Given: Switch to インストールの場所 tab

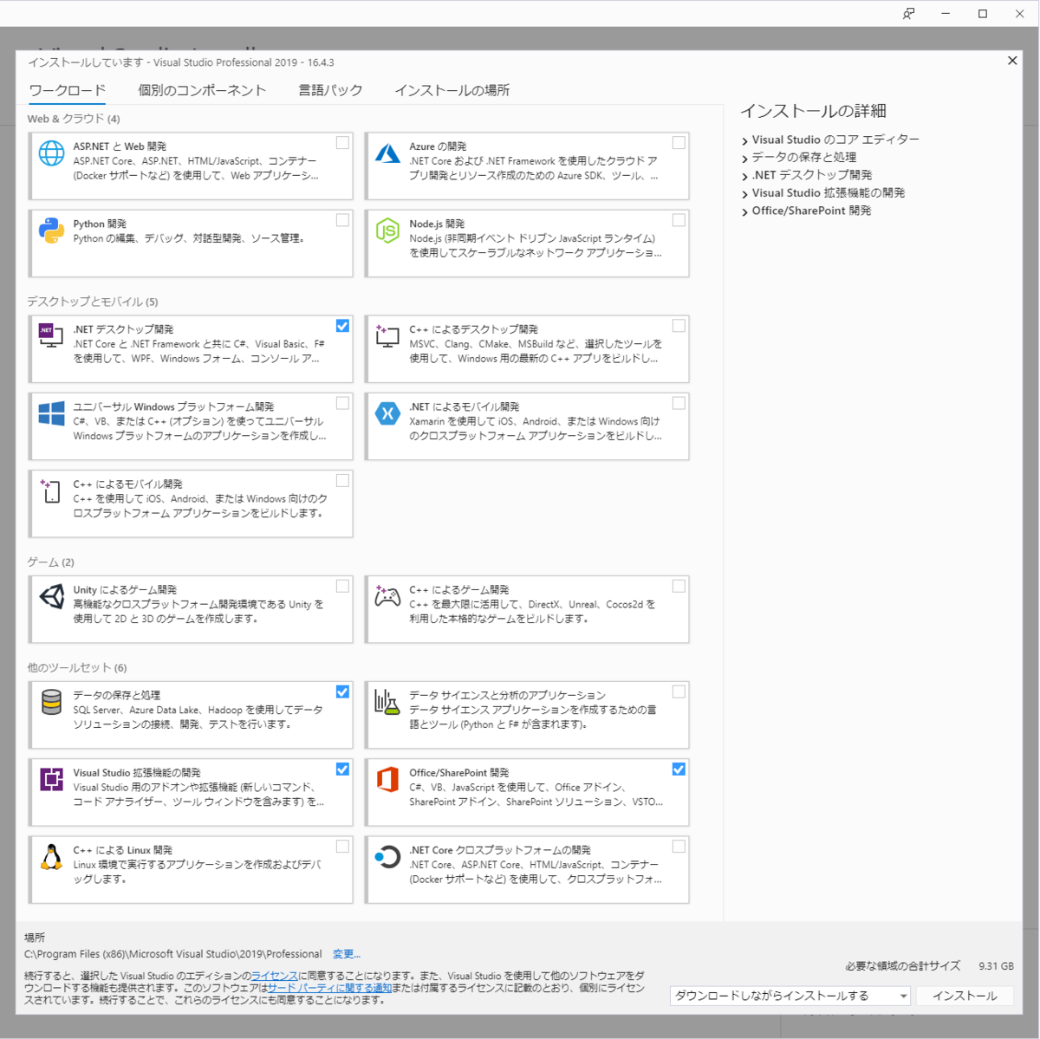Looking at the screenshot, I should coord(452,90).
